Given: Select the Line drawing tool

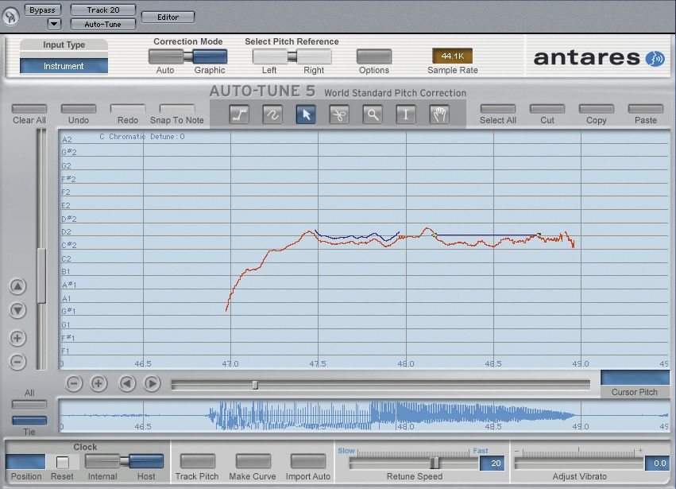Looking at the screenshot, I should click(x=239, y=114).
